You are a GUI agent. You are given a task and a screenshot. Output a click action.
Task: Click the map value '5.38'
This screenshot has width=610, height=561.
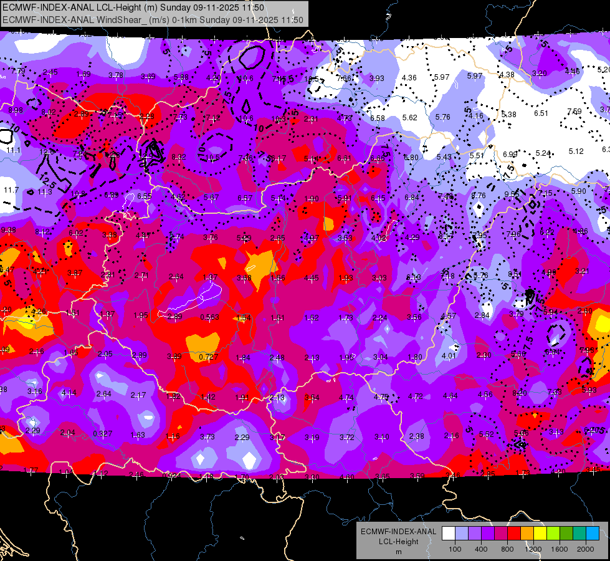(508, 115)
